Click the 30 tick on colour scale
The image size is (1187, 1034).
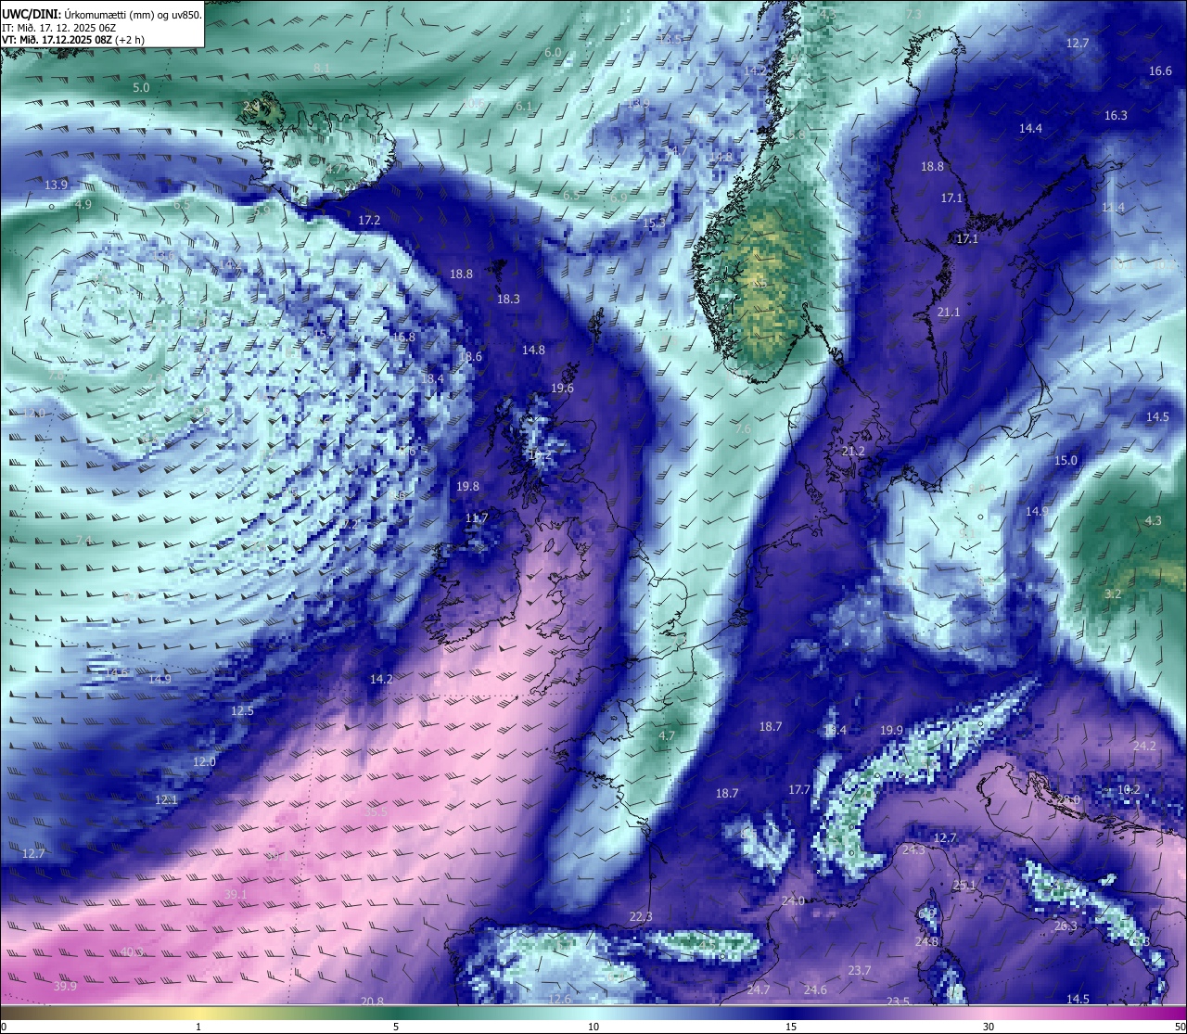coord(989,1027)
